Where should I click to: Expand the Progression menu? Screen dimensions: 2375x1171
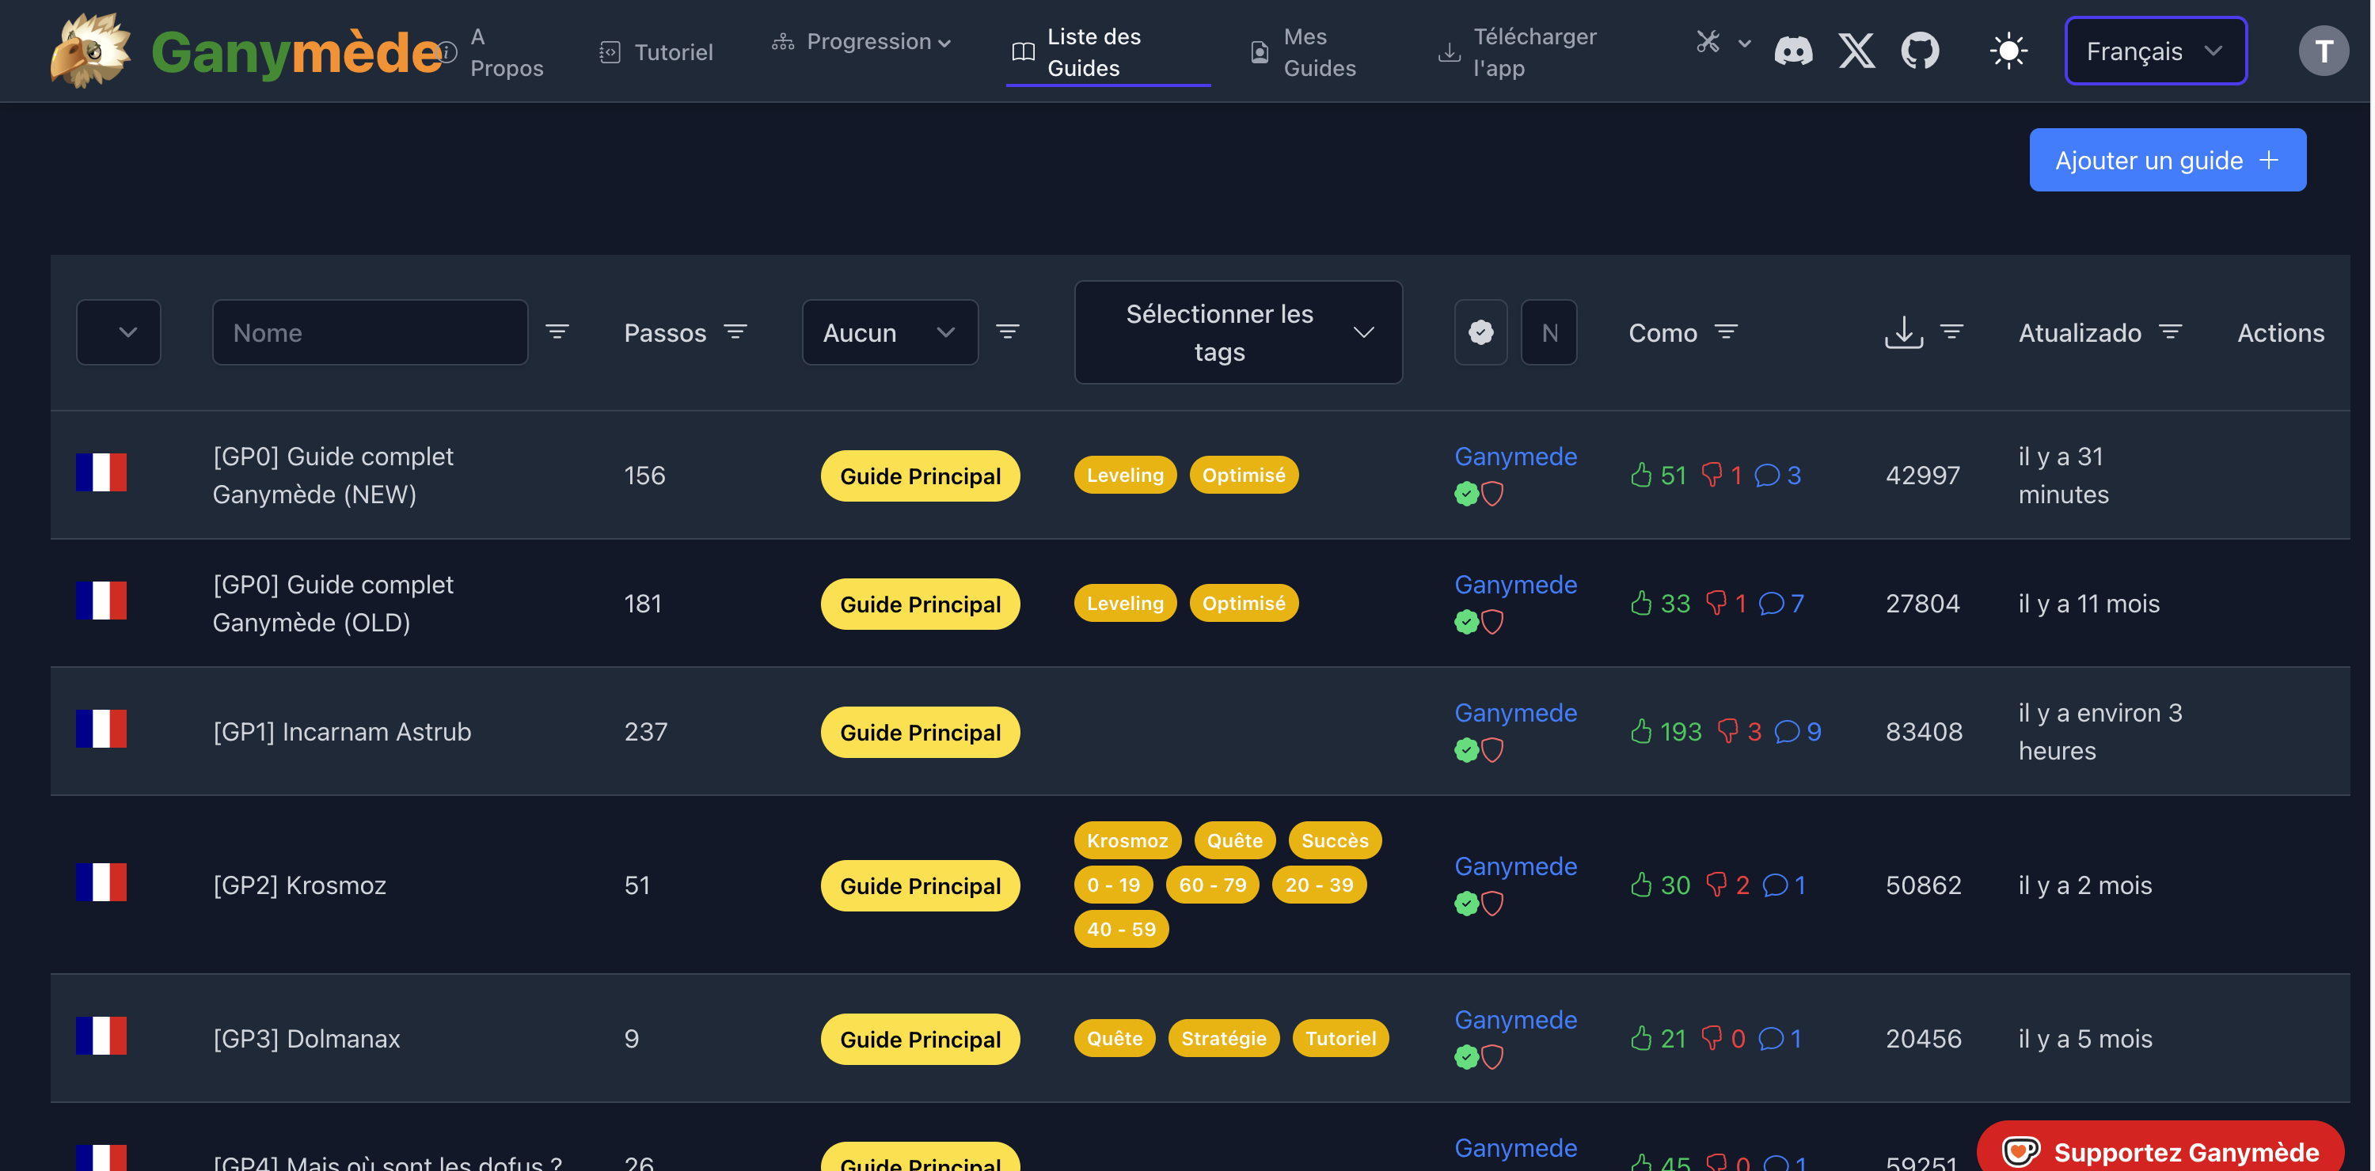click(x=861, y=41)
